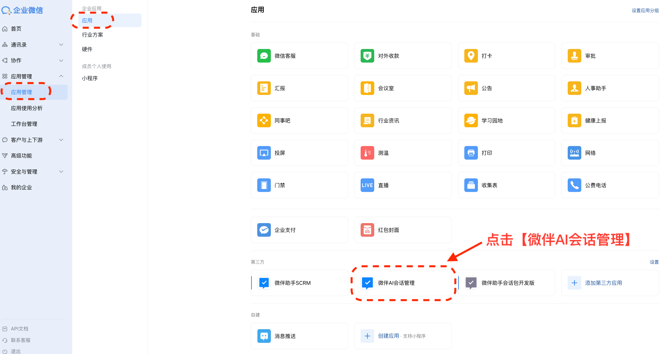Click the 健康上报 clipboard icon
Screen dimensions: 662x354
[574, 121]
